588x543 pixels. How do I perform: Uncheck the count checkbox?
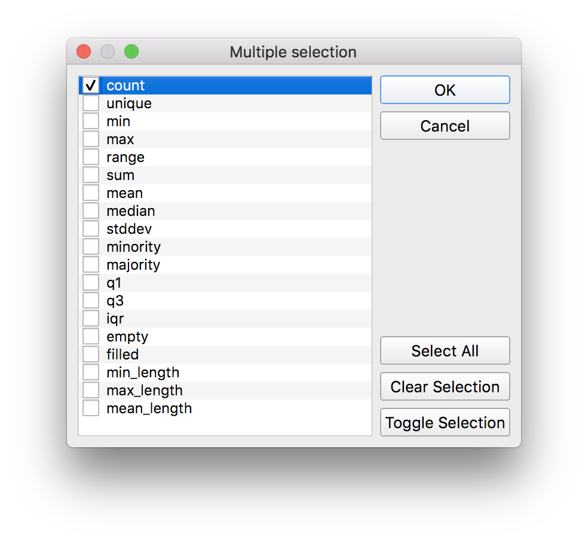tap(91, 86)
